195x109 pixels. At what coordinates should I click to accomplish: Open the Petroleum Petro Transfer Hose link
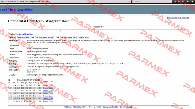[x=76, y=37]
